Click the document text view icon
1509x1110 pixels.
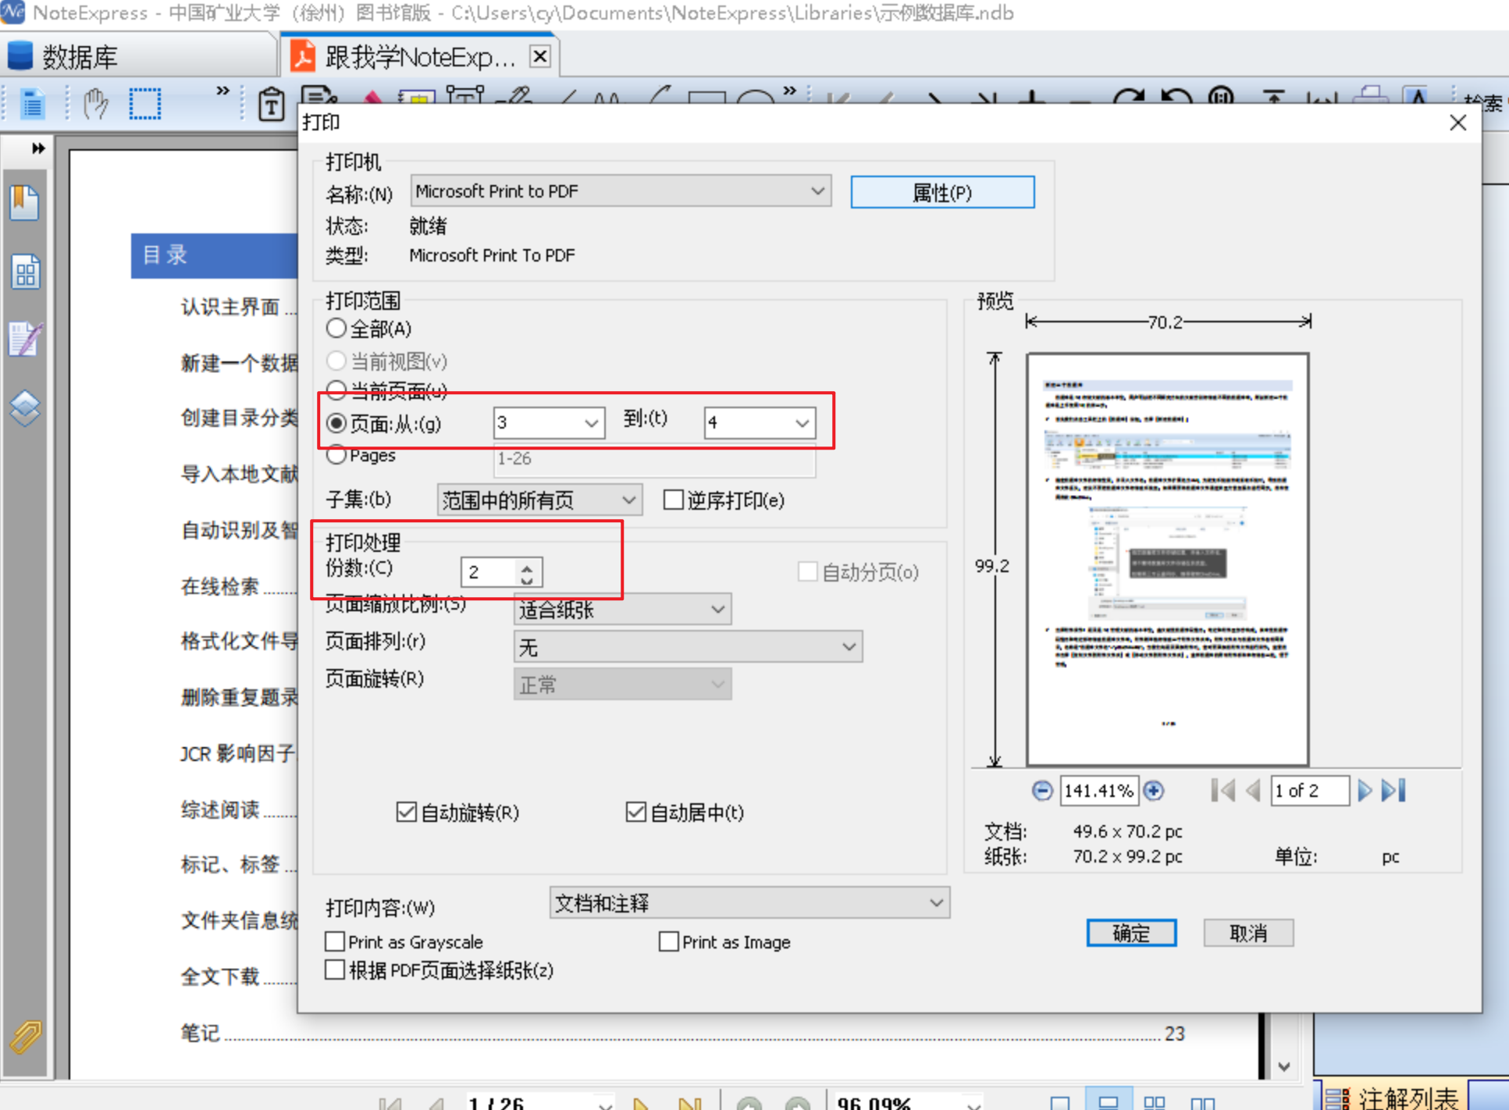[33, 104]
